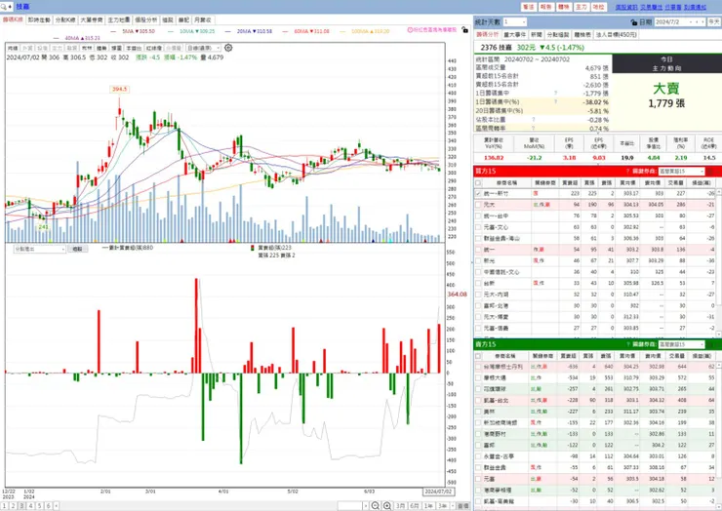722x511 pixels.
Task: Click the pink info icon above the chart
Action: click(410, 29)
